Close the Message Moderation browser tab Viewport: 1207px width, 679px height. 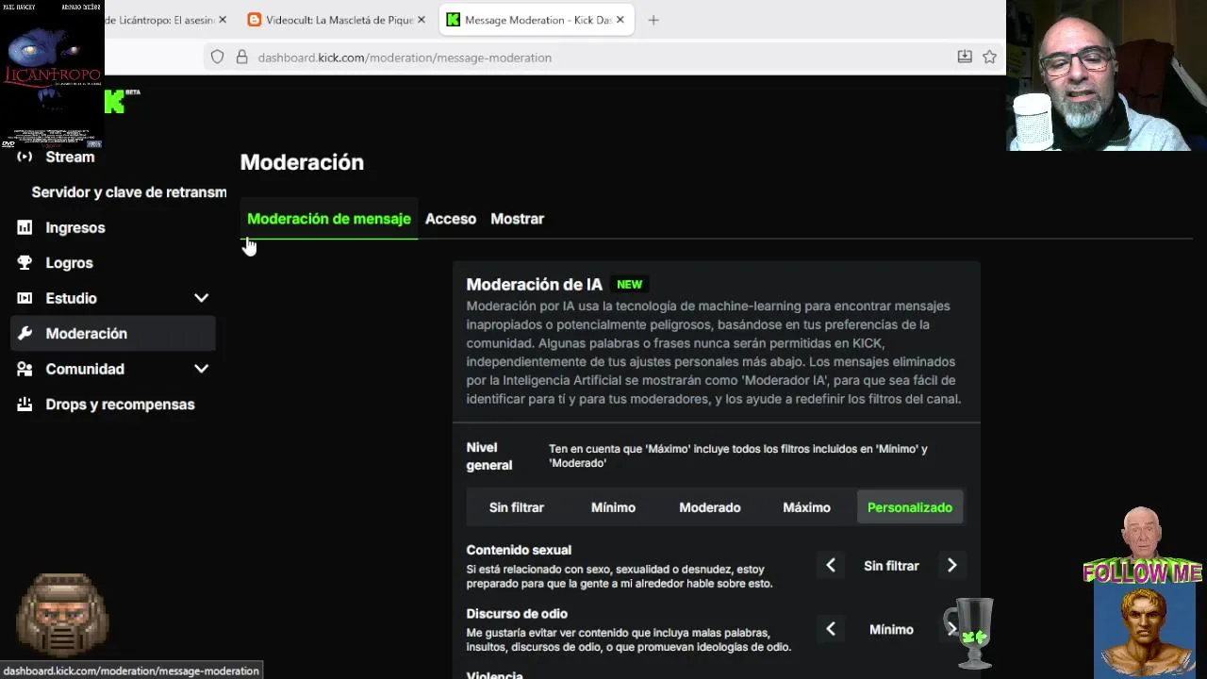[620, 20]
